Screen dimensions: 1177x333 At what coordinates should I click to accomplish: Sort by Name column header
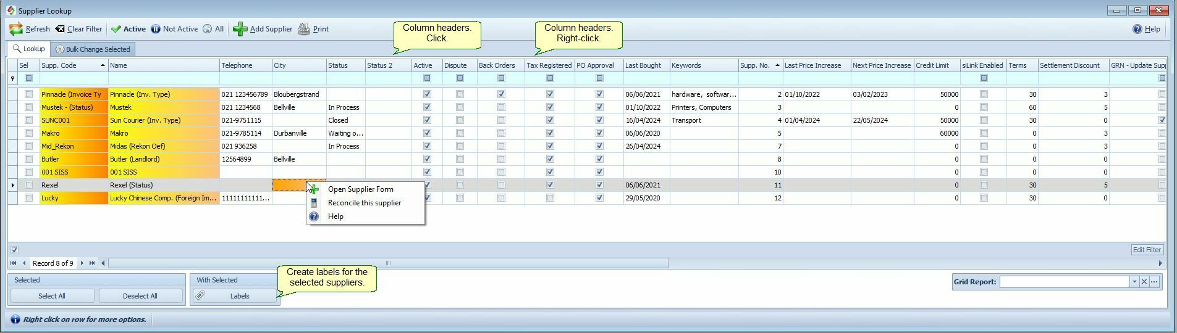pyautogui.click(x=164, y=65)
